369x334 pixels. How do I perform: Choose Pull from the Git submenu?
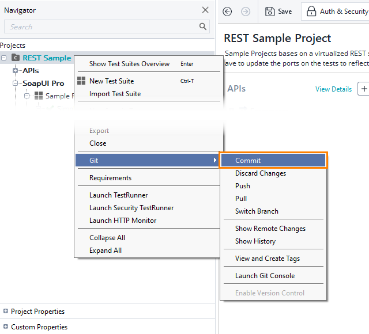(273, 199)
